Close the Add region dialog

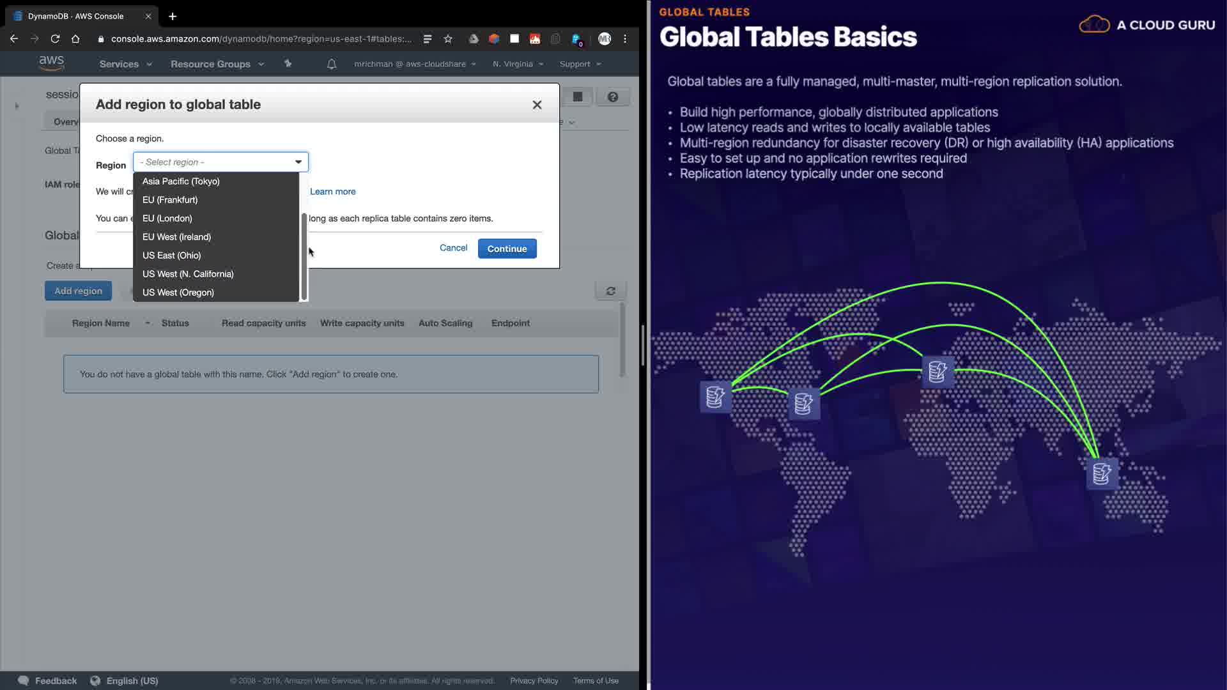pos(537,105)
